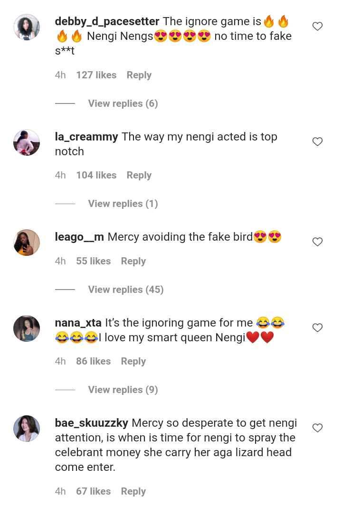See the 86 likes on nana_xta's comment

point(93,361)
